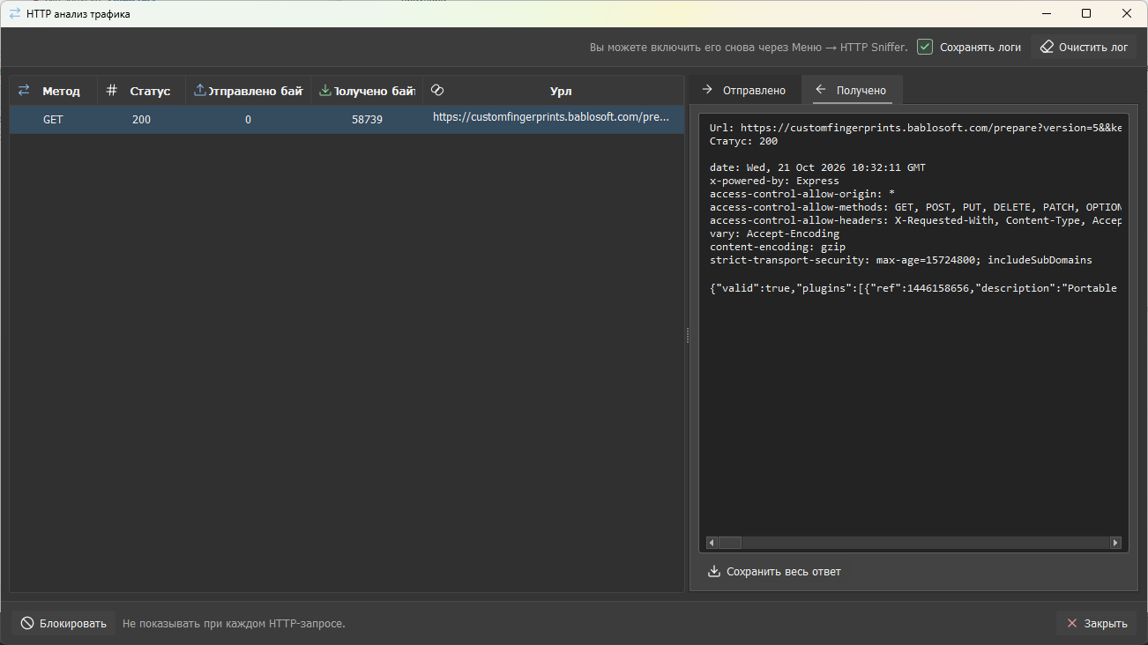
Task: Click the method column arrows icon
Action: [24, 90]
